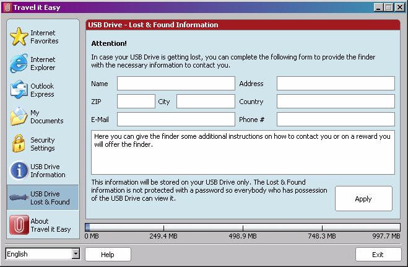Click the Travel it Easy title bar icon

(x=7, y=7)
